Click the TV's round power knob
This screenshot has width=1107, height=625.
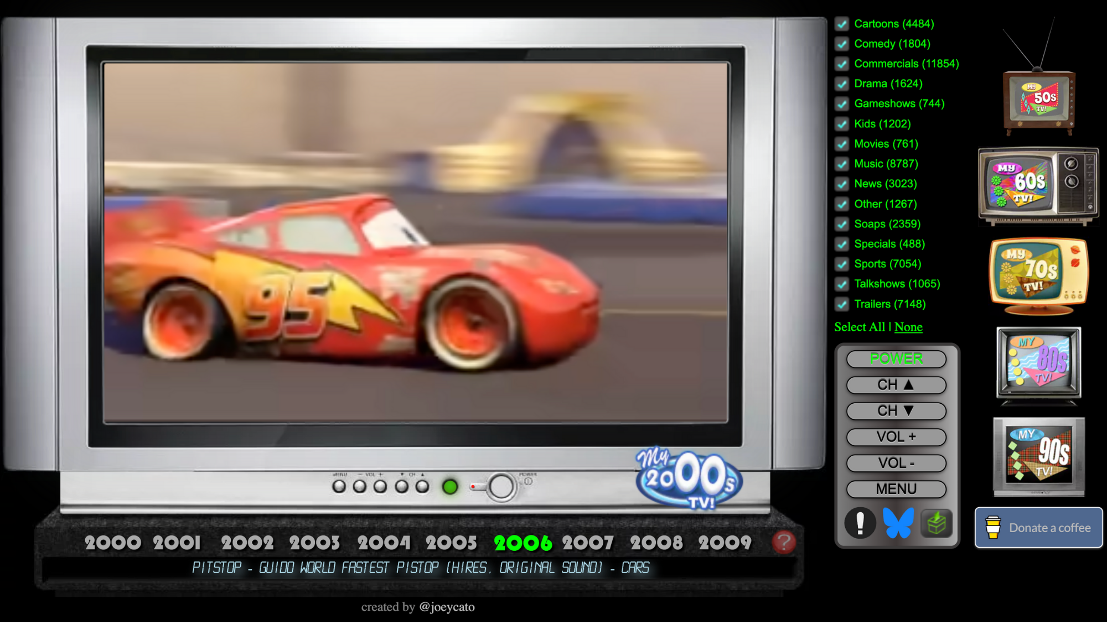coord(501,487)
